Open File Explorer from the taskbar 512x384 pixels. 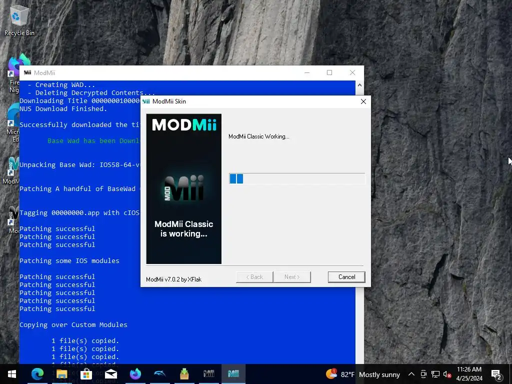click(x=61, y=374)
